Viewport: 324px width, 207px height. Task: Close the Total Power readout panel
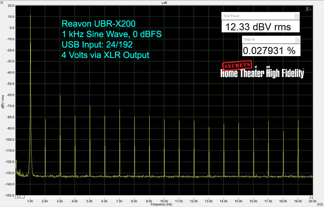[x=297, y=16]
